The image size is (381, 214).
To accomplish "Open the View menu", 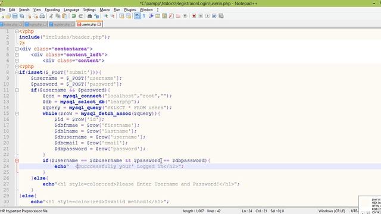I will pyautogui.click(x=37, y=10).
